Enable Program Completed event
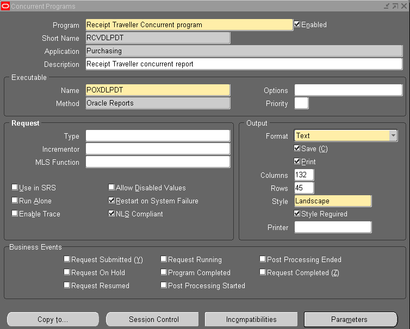Screen dimensions: 410x329 point(164,272)
